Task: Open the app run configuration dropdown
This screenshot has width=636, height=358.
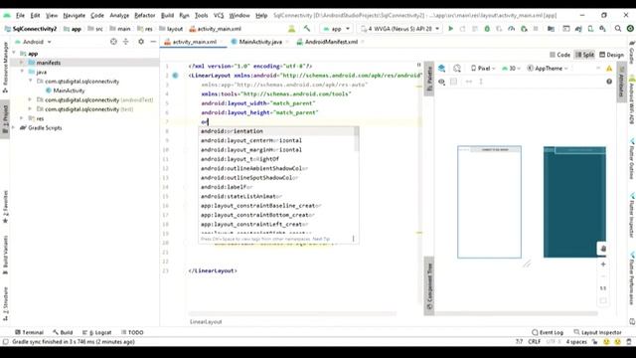Action: click(337, 29)
